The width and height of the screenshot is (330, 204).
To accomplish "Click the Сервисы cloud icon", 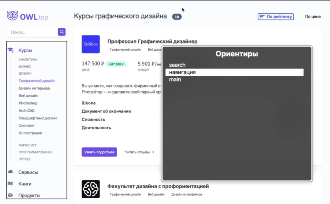I will [10, 172].
